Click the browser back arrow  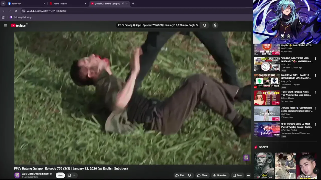tap(4, 11)
